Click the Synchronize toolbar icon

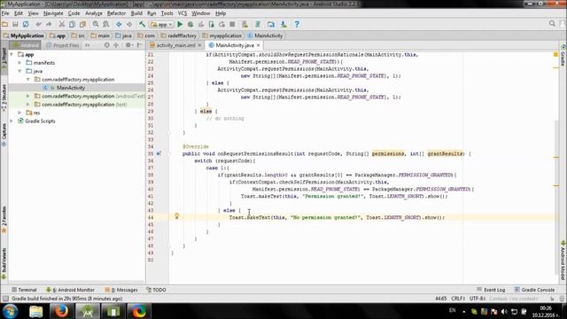(x=26, y=25)
